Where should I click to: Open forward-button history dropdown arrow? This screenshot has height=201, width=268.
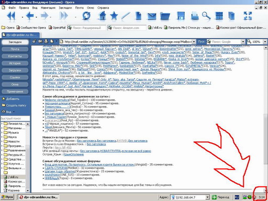click(51, 17)
